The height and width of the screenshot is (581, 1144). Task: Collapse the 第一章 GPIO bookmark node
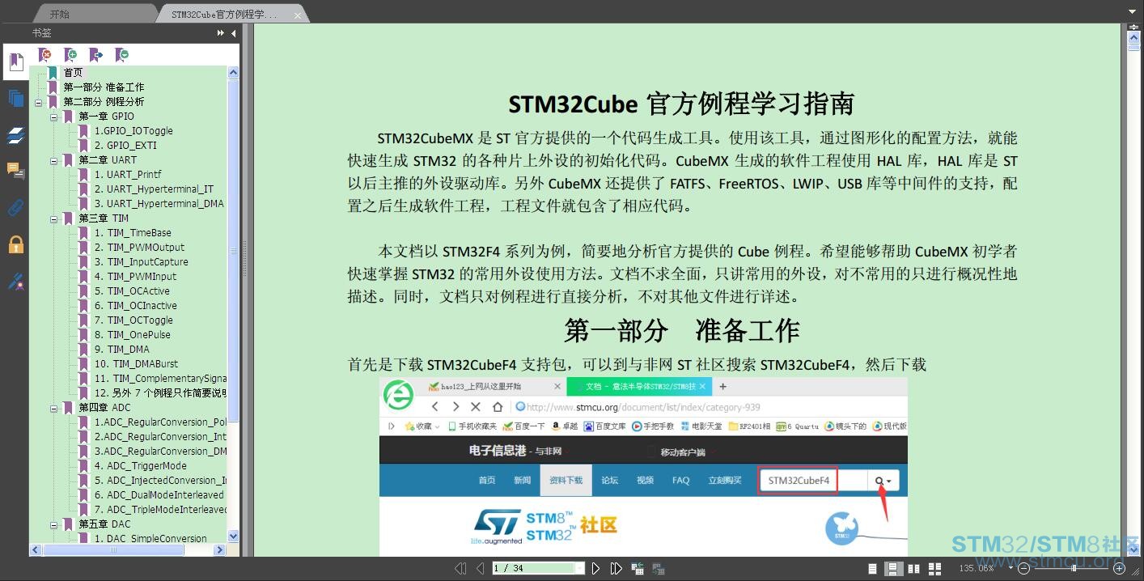pos(53,117)
